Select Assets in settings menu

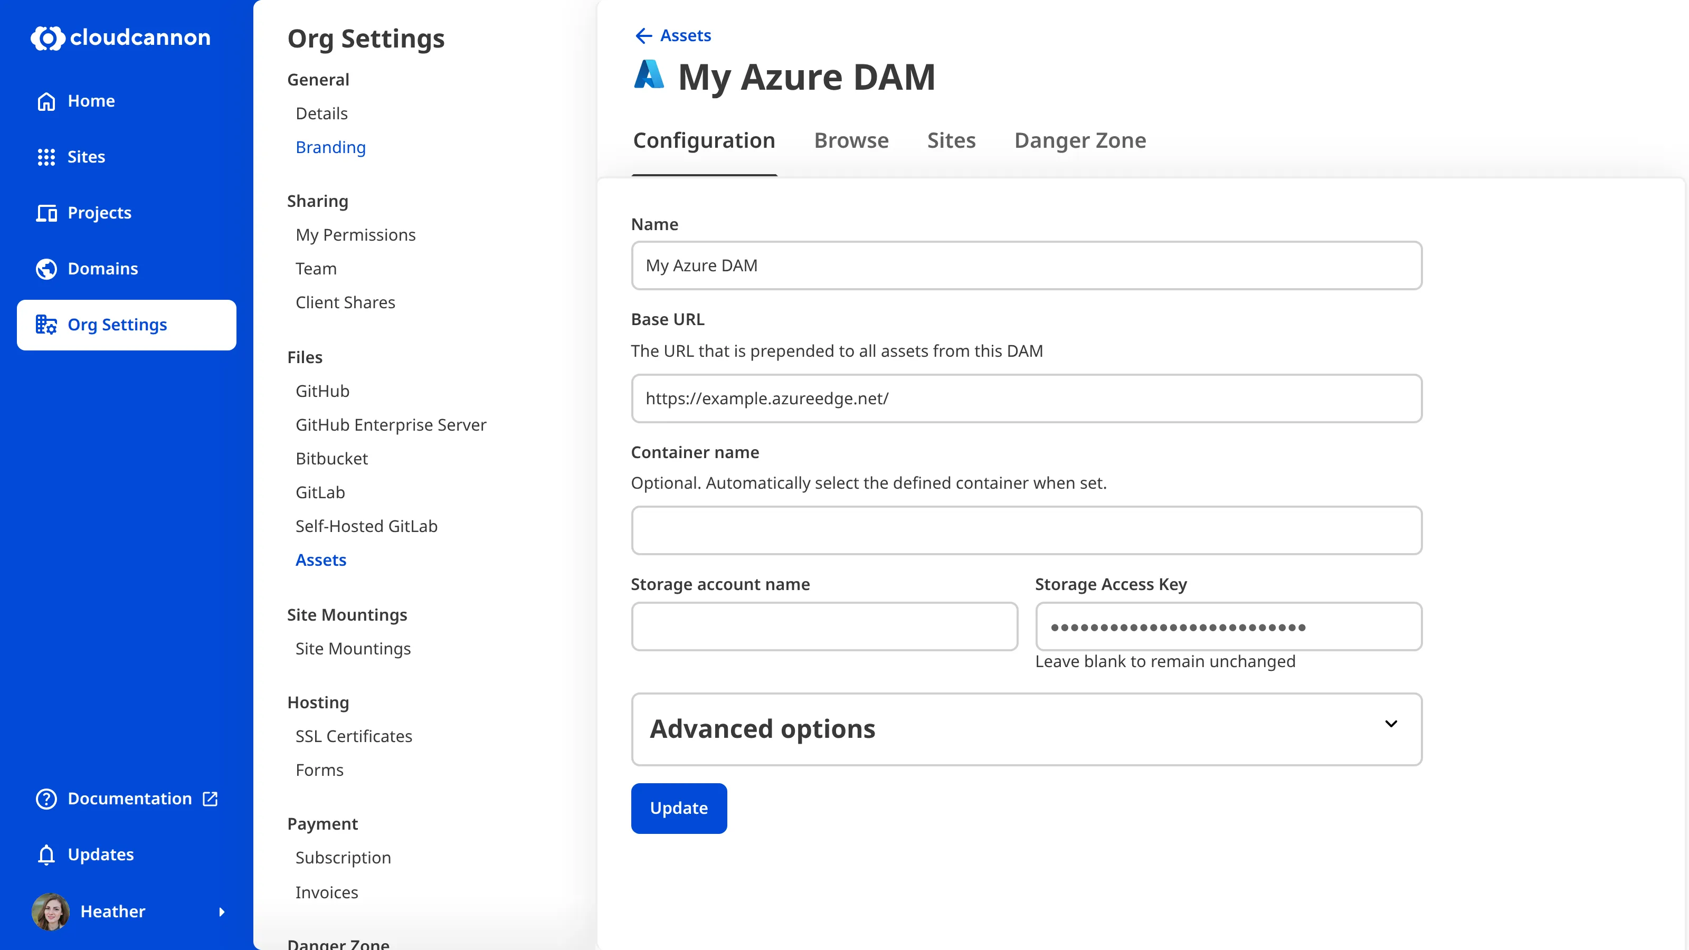pos(320,560)
